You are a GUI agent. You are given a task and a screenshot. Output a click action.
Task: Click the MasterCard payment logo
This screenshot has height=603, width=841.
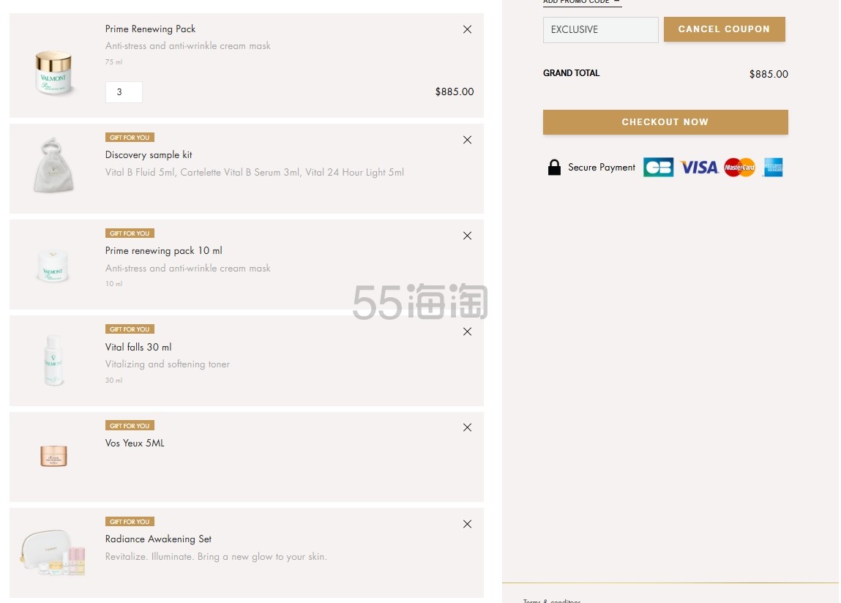pyautogui.click(x=740, y=168)
